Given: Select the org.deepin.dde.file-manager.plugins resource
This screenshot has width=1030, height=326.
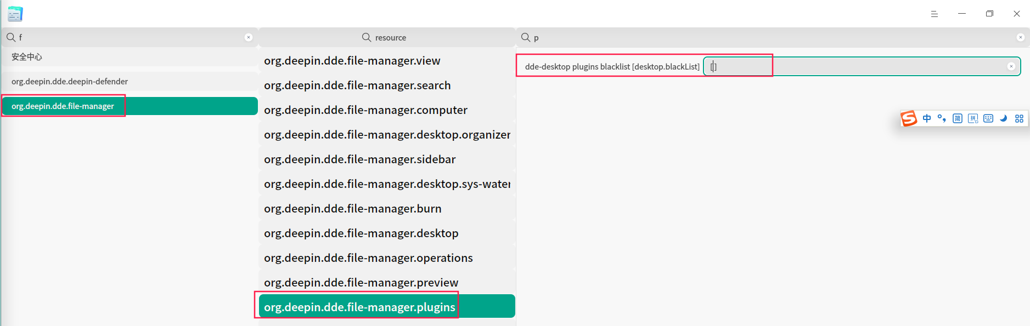Looking at the screenshot, I should (x=387, y=306).
